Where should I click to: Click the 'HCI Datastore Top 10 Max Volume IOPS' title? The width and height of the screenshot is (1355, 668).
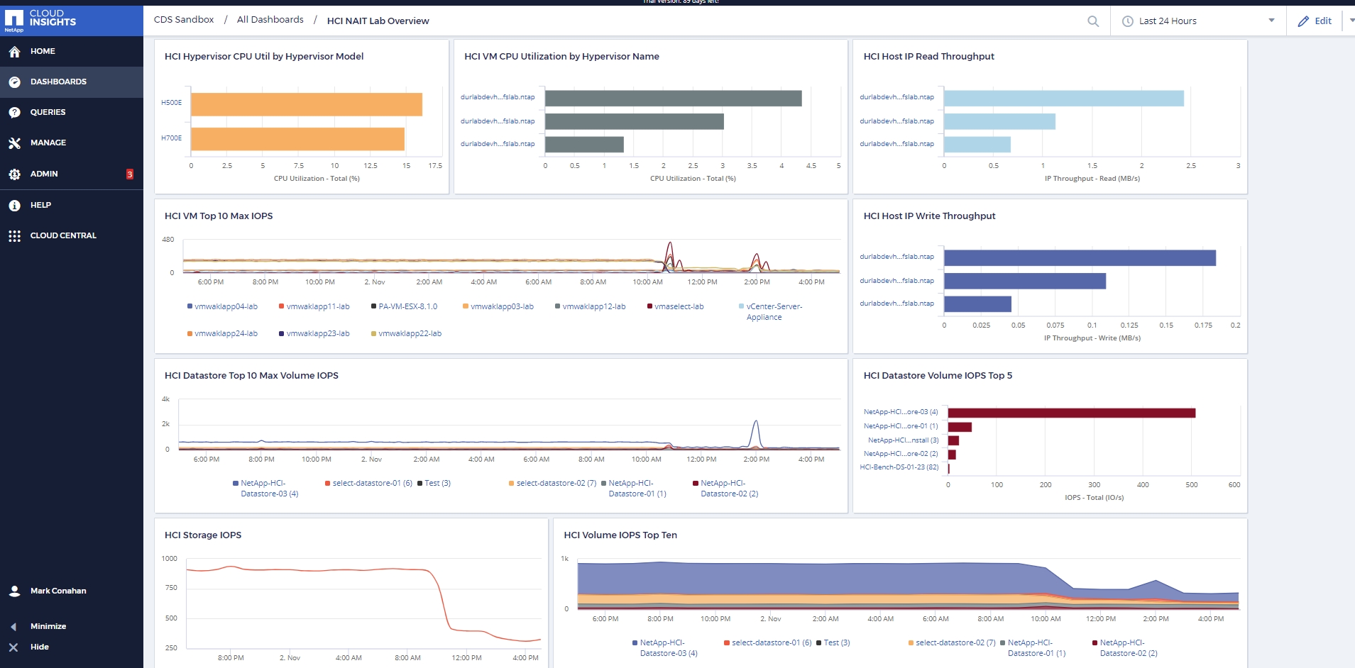[x=251, y=376]
